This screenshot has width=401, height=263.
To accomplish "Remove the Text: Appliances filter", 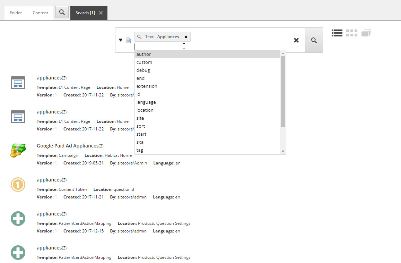I will click(x=186, y=37).
